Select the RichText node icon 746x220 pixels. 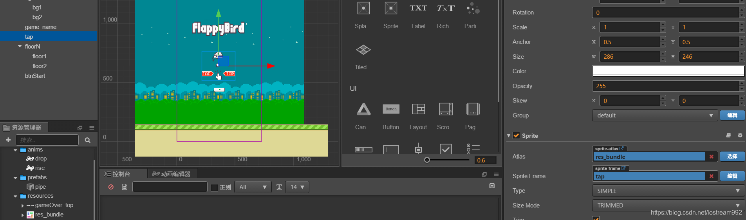click(x=446, y=8)
